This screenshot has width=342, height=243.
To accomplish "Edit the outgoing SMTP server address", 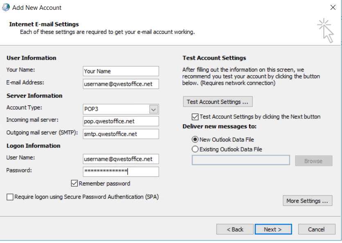I will coord(120,134).
